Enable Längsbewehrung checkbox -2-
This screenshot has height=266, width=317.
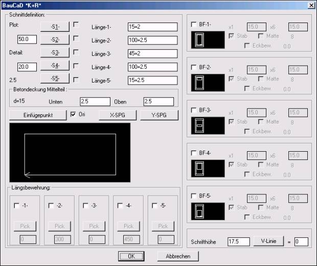(51, 206)
